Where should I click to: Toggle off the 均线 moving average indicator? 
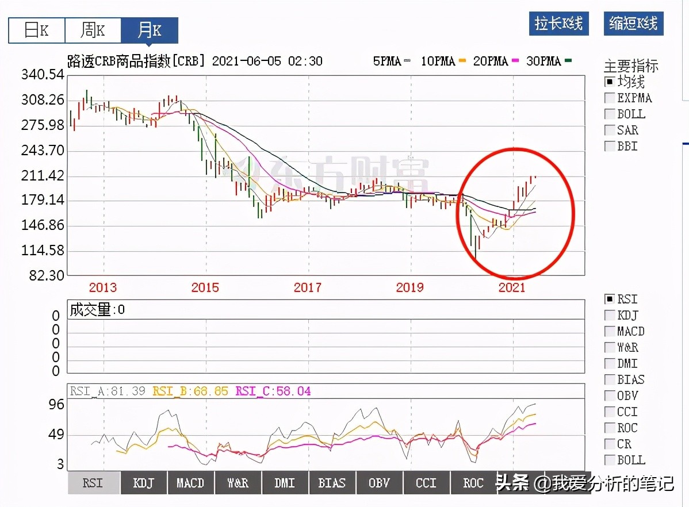click(x=608, y=81)
